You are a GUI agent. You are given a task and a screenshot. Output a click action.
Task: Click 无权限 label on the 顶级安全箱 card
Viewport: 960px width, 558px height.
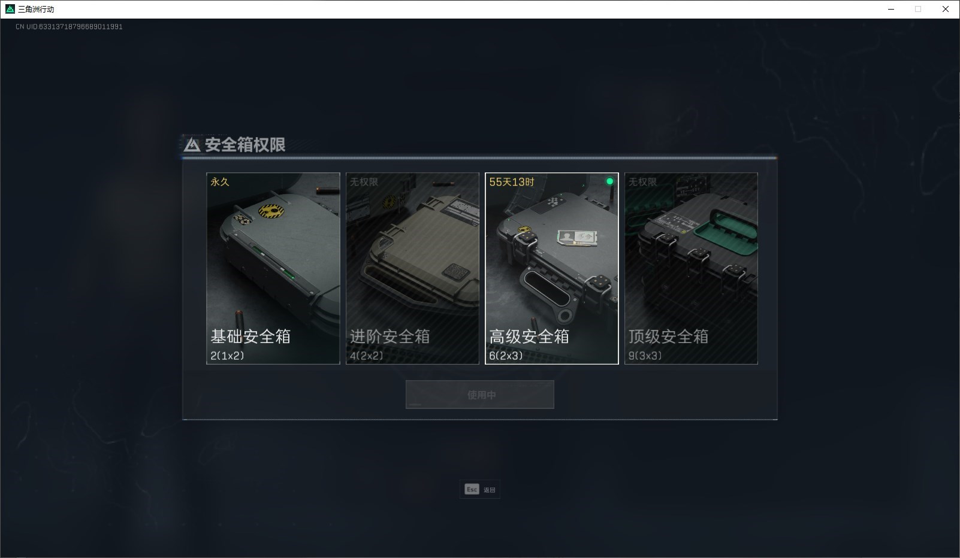tap(643, 181)
